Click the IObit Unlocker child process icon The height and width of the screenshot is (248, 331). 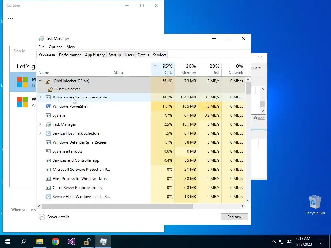point(51,89)
